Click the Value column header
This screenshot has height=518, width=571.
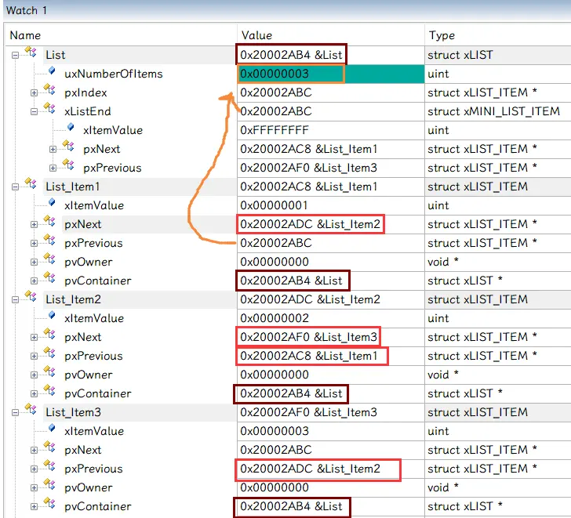[256, 35]
